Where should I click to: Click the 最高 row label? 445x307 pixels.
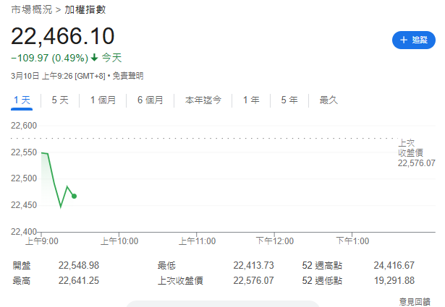point(22,281)
